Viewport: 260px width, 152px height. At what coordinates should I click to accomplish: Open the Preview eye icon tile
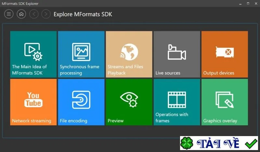click(129, 102)
